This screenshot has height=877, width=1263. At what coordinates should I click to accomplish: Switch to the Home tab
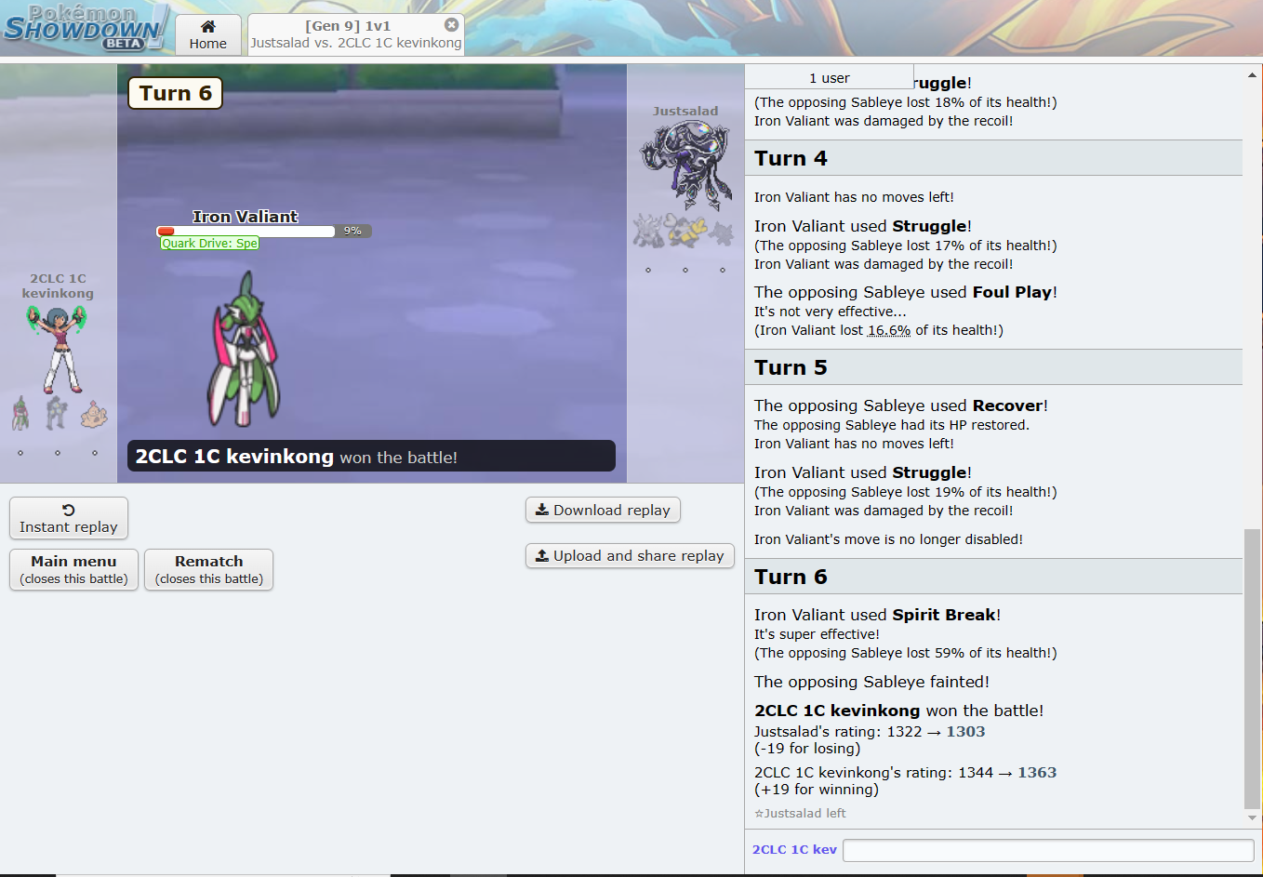pyautogui.click(x=208, y=35)
